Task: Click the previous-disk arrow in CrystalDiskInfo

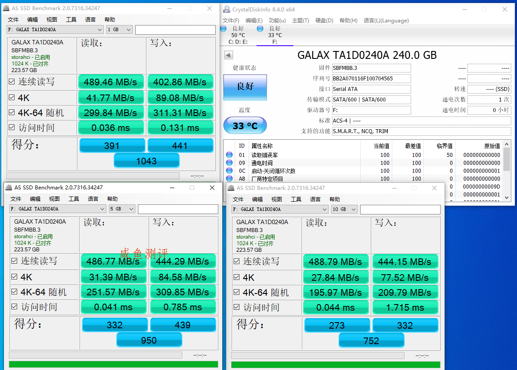Action: pos(228,55)
